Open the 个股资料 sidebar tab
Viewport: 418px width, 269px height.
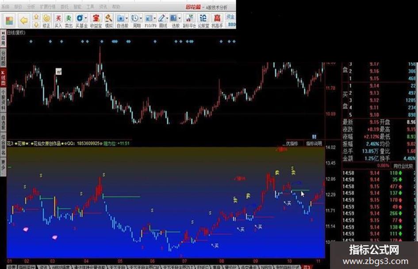pyautogui.click(x=3, y=100)
